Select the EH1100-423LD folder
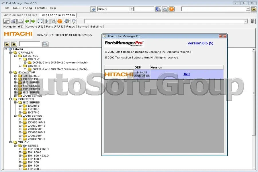258x172 pixels. (38, 156)
